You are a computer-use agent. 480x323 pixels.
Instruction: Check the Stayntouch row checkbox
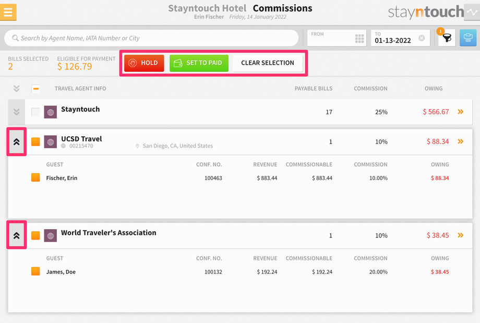35,112
